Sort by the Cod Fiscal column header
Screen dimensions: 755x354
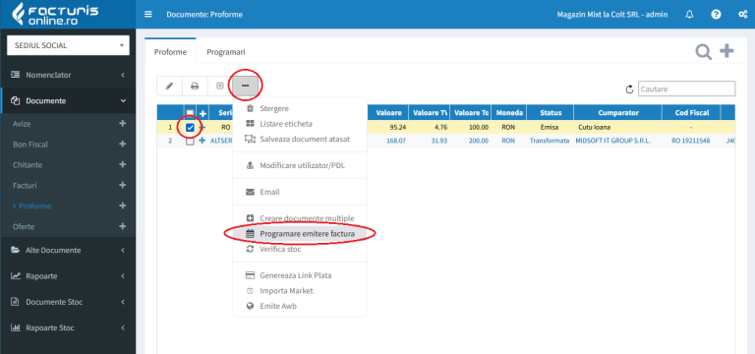tap(691, 113)
